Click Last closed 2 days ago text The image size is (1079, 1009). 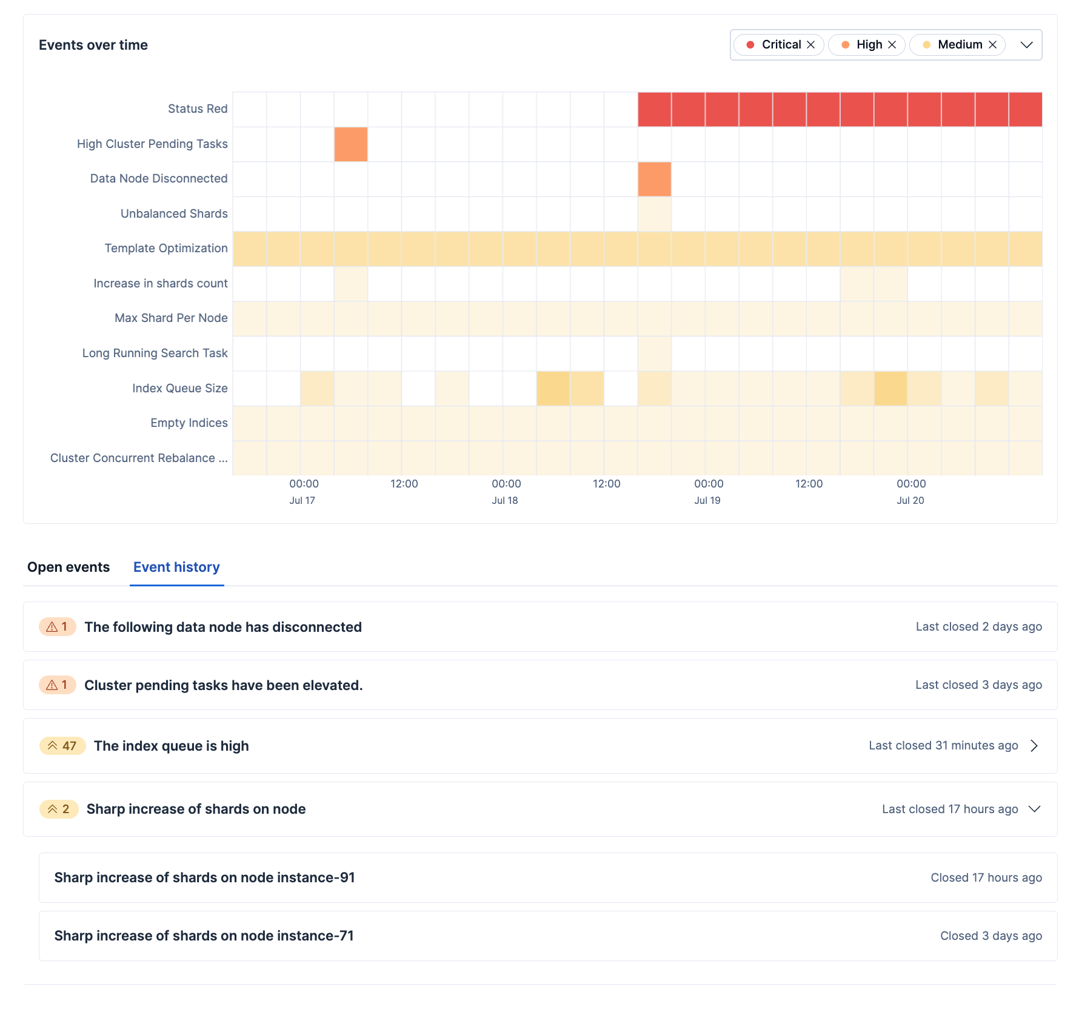[x=979, y=627]
